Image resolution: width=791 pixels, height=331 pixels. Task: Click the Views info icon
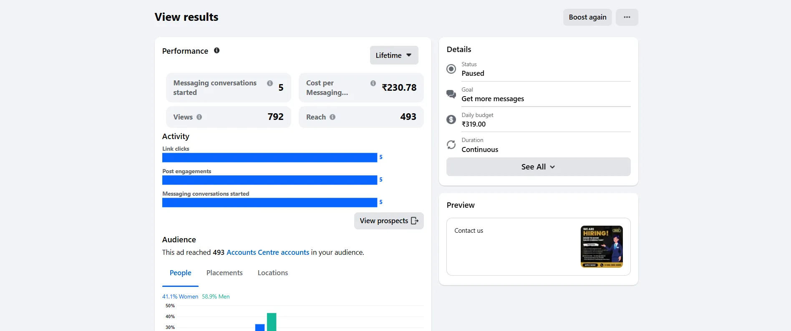[199, 117]
